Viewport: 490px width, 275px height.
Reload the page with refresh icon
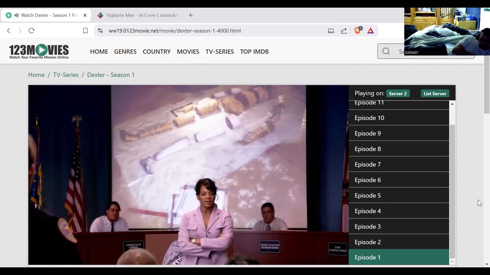coord(31,31)
